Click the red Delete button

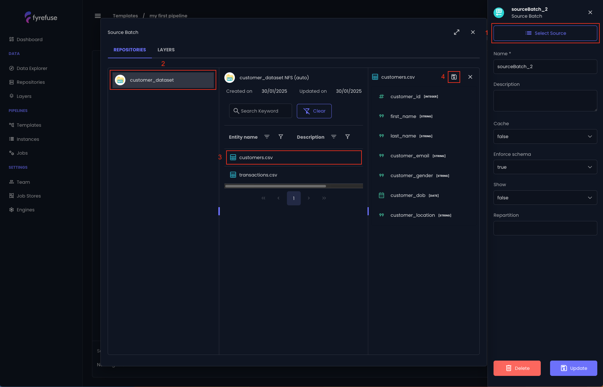[x=517, y=368]
